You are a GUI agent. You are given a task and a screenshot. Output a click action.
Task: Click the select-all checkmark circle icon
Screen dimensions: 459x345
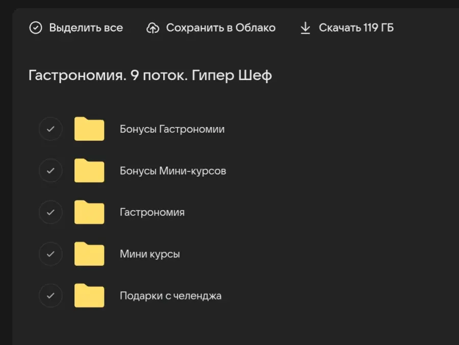(36, 28)
